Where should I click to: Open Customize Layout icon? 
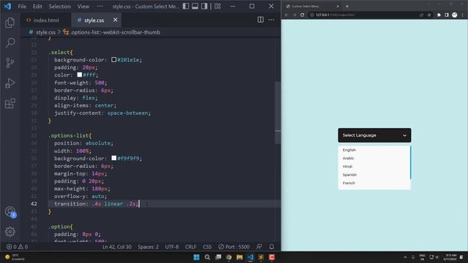[218, 6]
